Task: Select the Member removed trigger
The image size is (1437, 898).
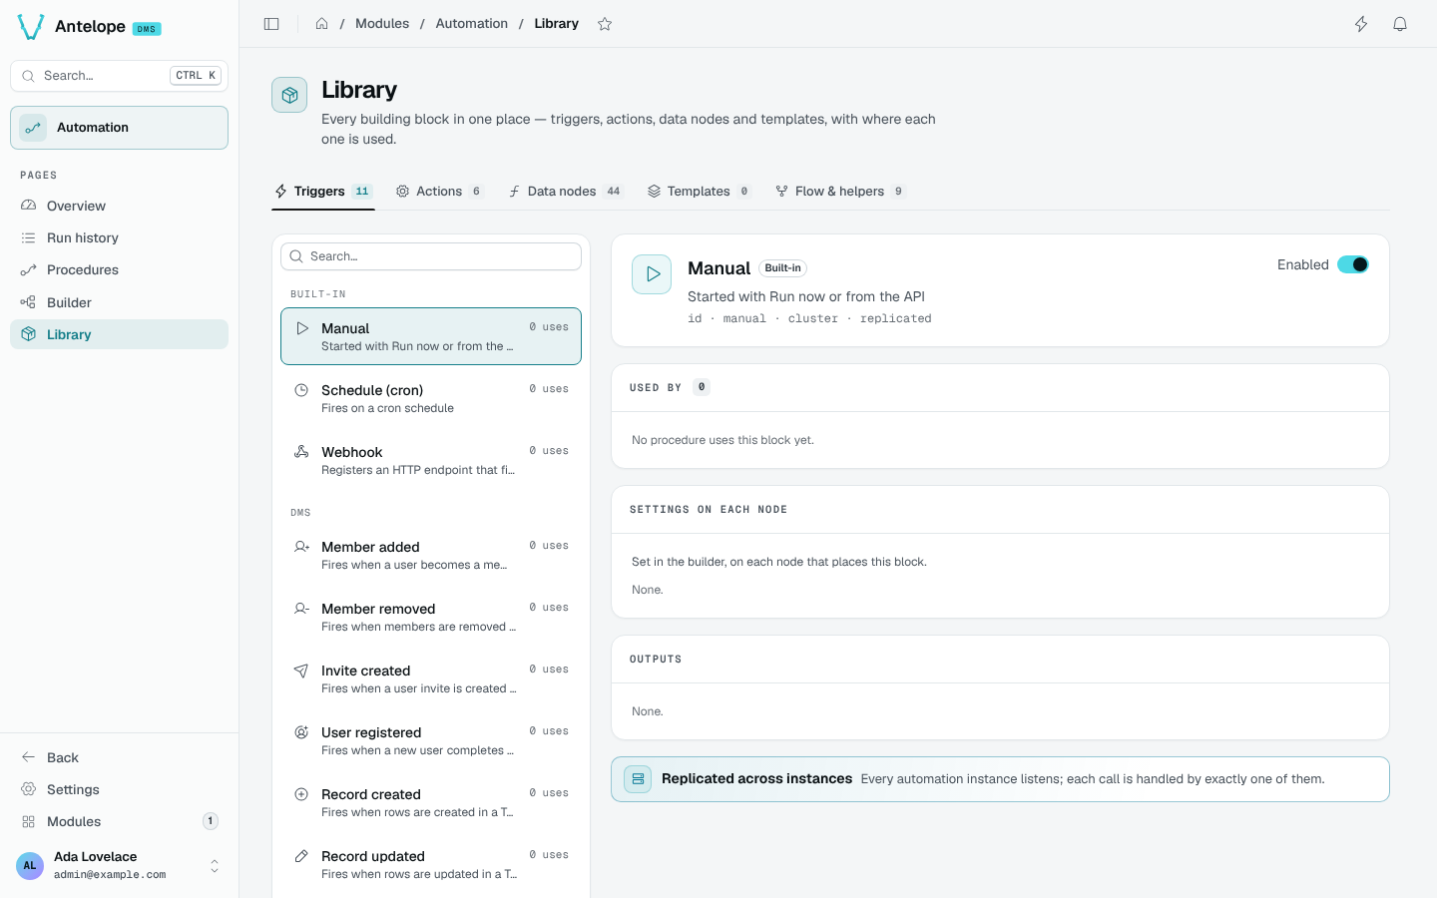Action: click(431, 617)
